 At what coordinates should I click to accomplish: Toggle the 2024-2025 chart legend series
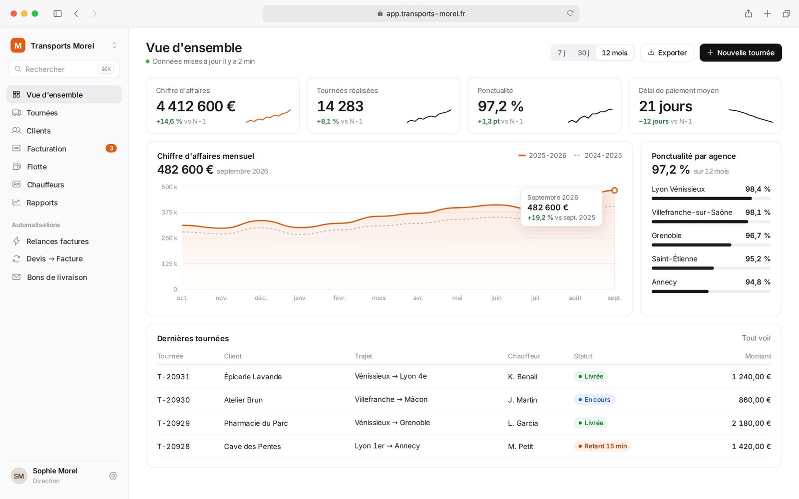[598, 156]
